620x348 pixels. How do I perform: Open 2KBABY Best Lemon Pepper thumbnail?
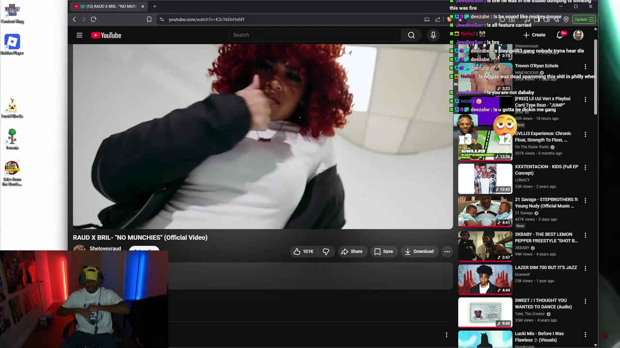[485, 246]
